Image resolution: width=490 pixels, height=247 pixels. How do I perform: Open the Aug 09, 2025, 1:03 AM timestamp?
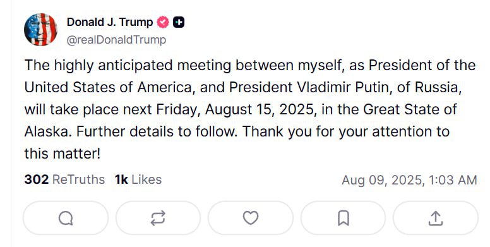click(x=409, y=181)
